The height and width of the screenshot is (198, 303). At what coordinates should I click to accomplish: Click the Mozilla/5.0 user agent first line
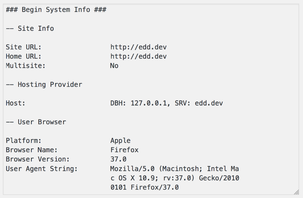(175, 169)
